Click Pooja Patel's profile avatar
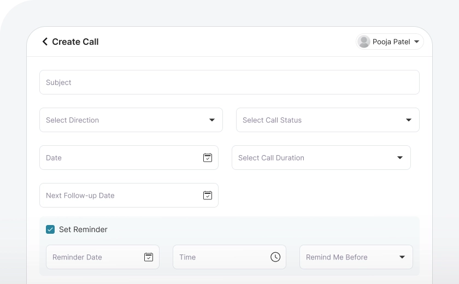 click(x=364, y=42)
